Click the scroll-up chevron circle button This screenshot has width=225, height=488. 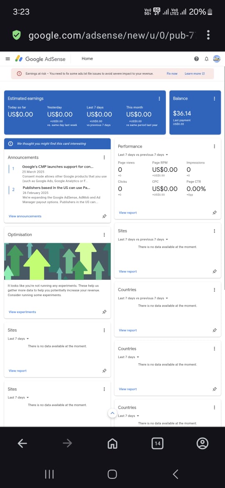coord(112,413)
